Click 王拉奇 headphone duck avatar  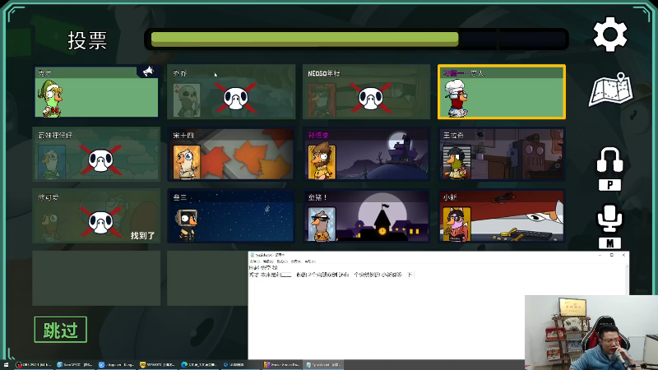(x=456, y=162)
